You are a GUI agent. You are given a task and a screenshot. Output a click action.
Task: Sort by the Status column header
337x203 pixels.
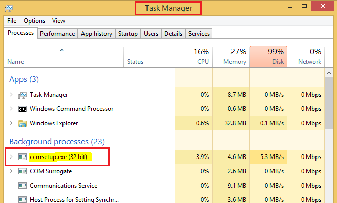pos(149,57)
